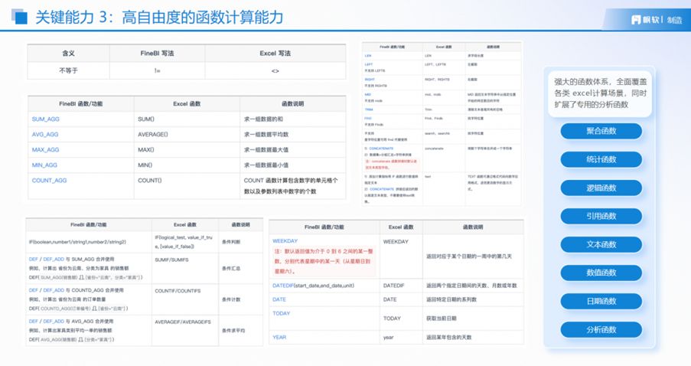Select 返回两个指定日期间的天数 description

(x=471, y=286)
